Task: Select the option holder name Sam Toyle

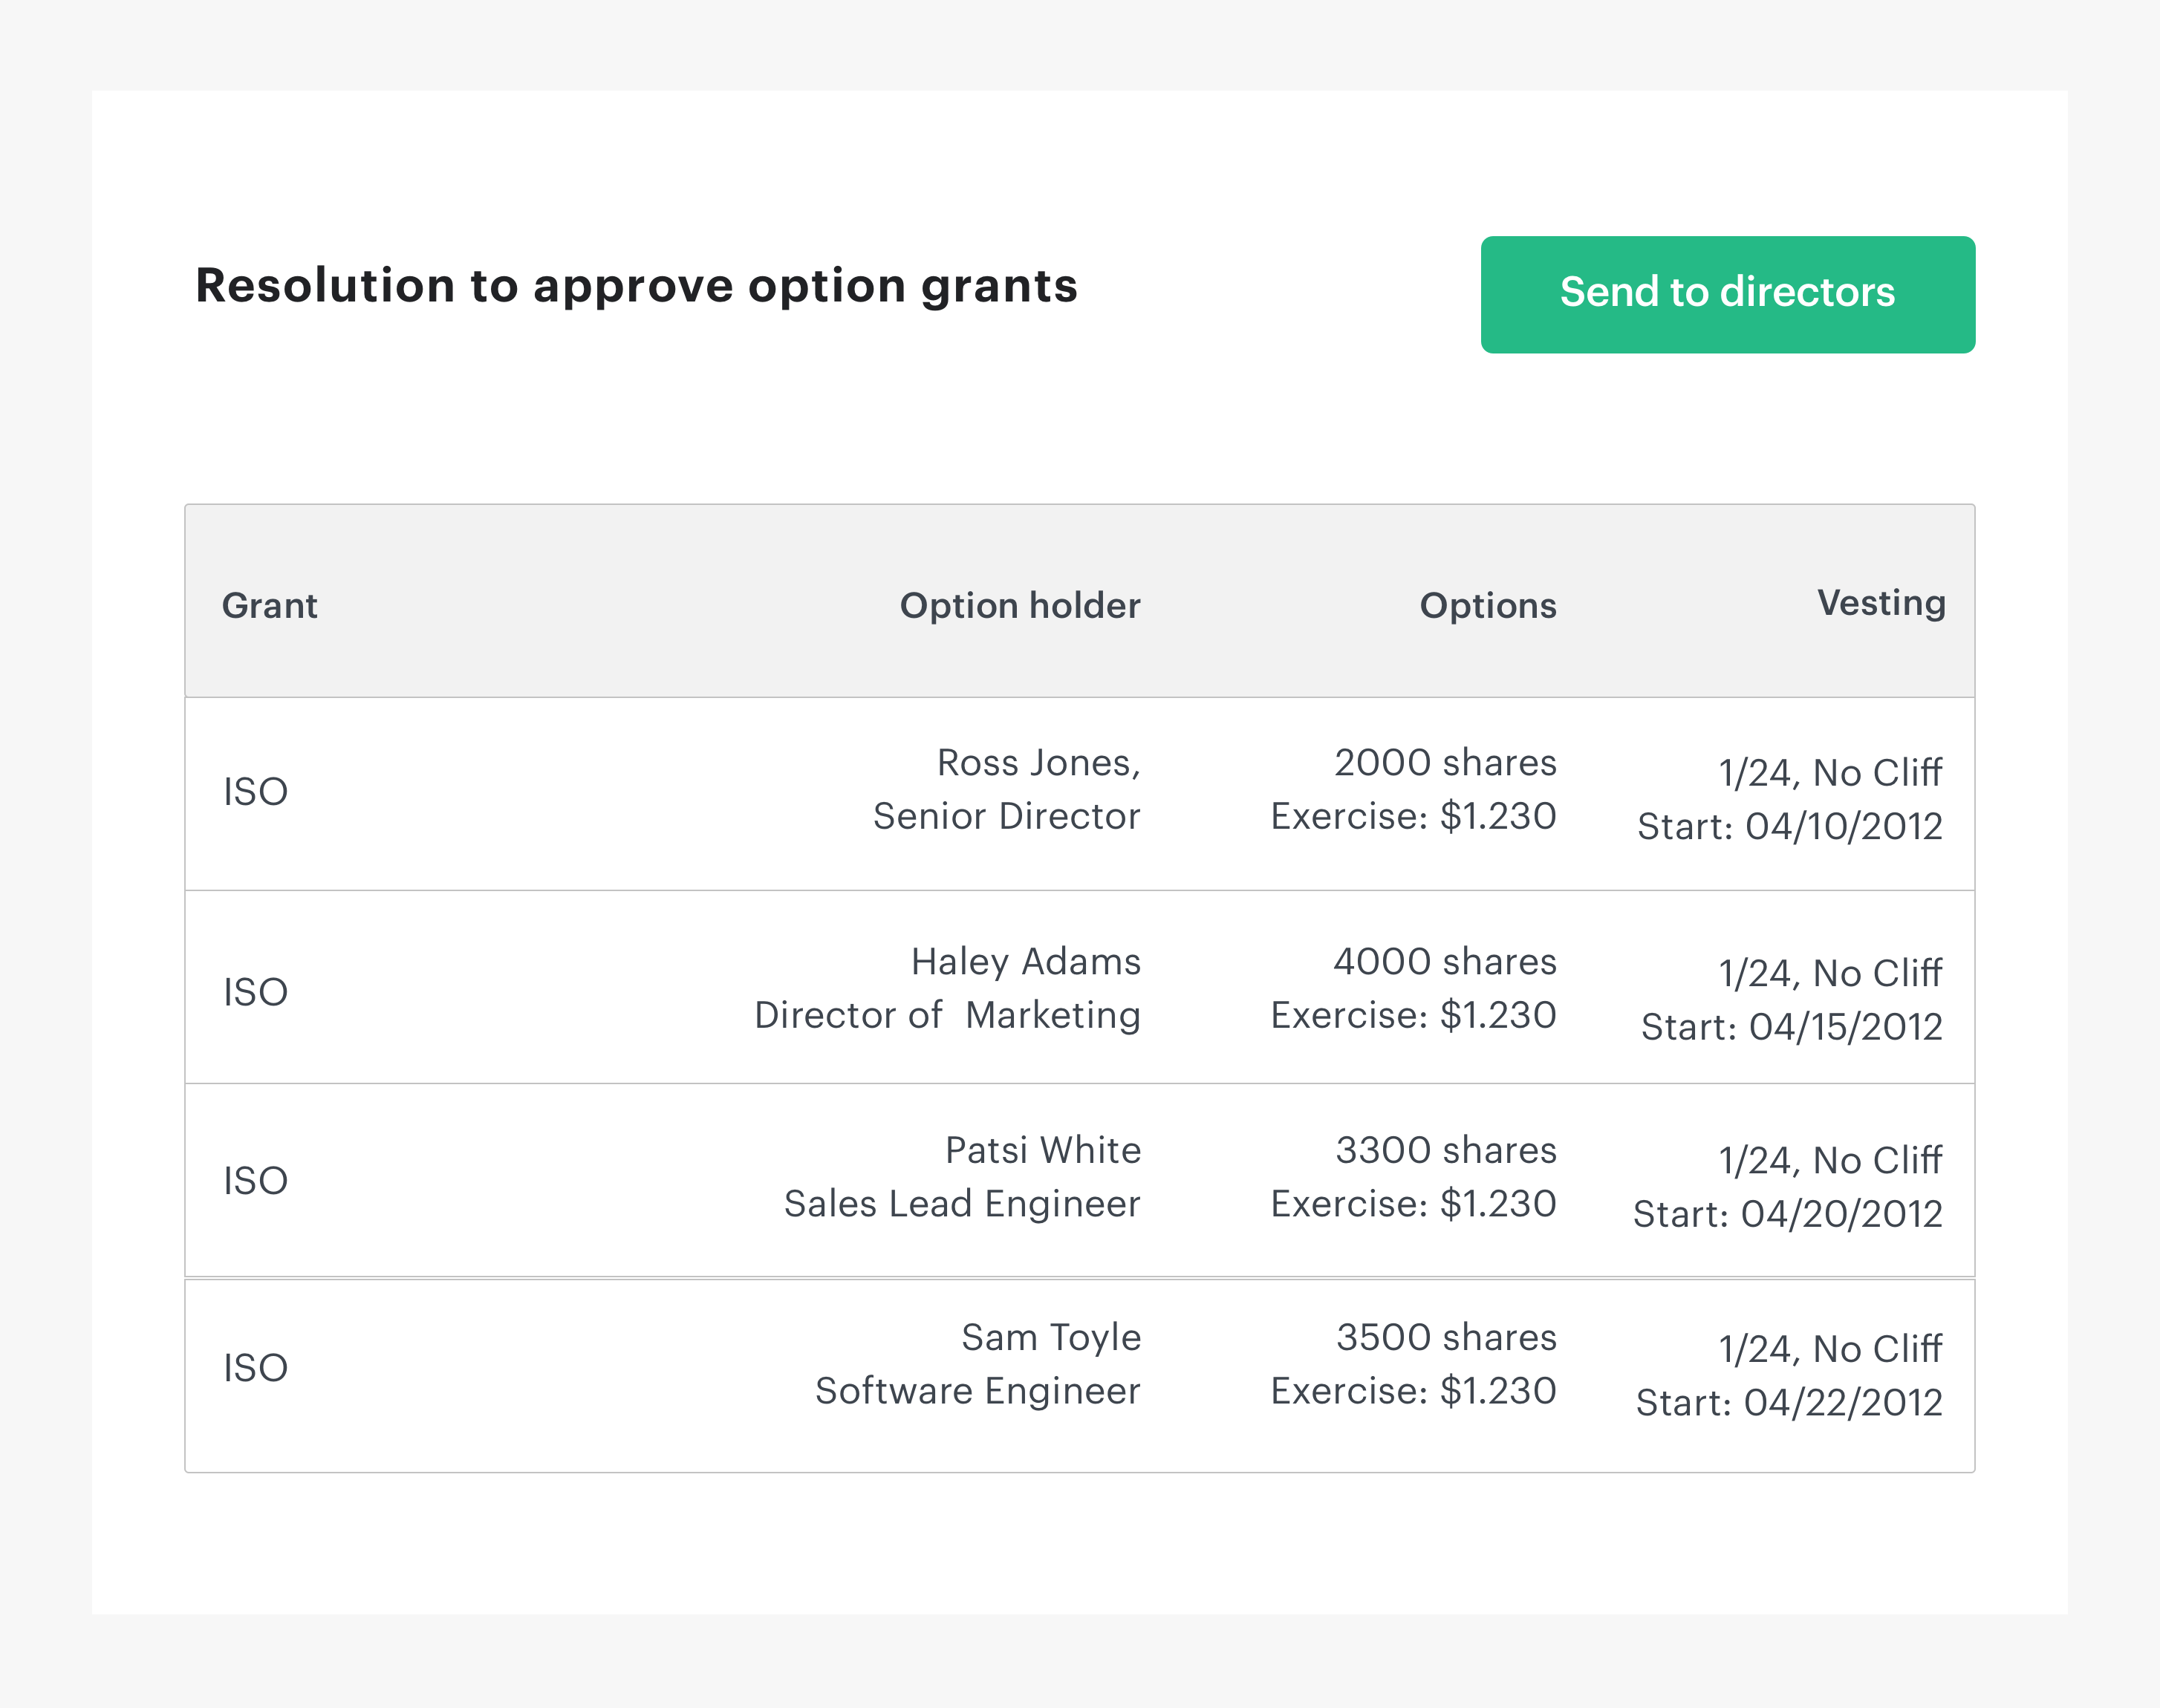Action: point(1051,1338)
